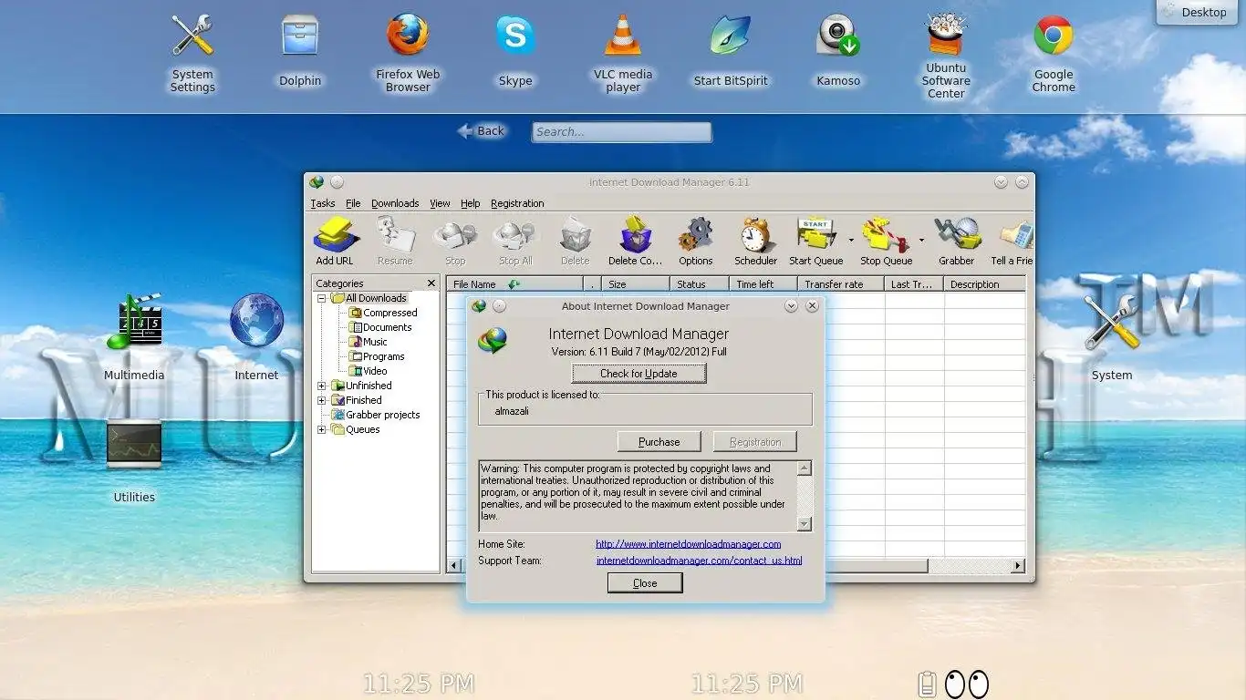The width and height of the screenshot is (1246, 700).
Task: Launch Skype from the top panel
Action: (515, 36)
